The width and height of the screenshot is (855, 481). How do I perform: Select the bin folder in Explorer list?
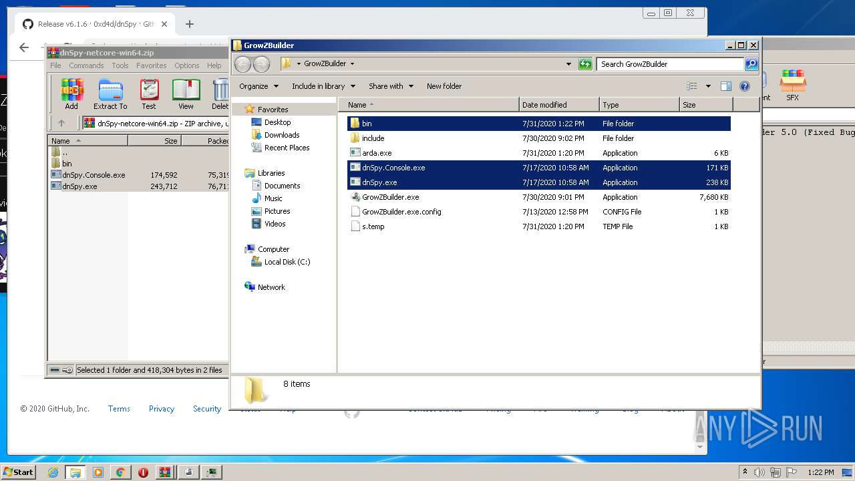(x=538, y=124)
